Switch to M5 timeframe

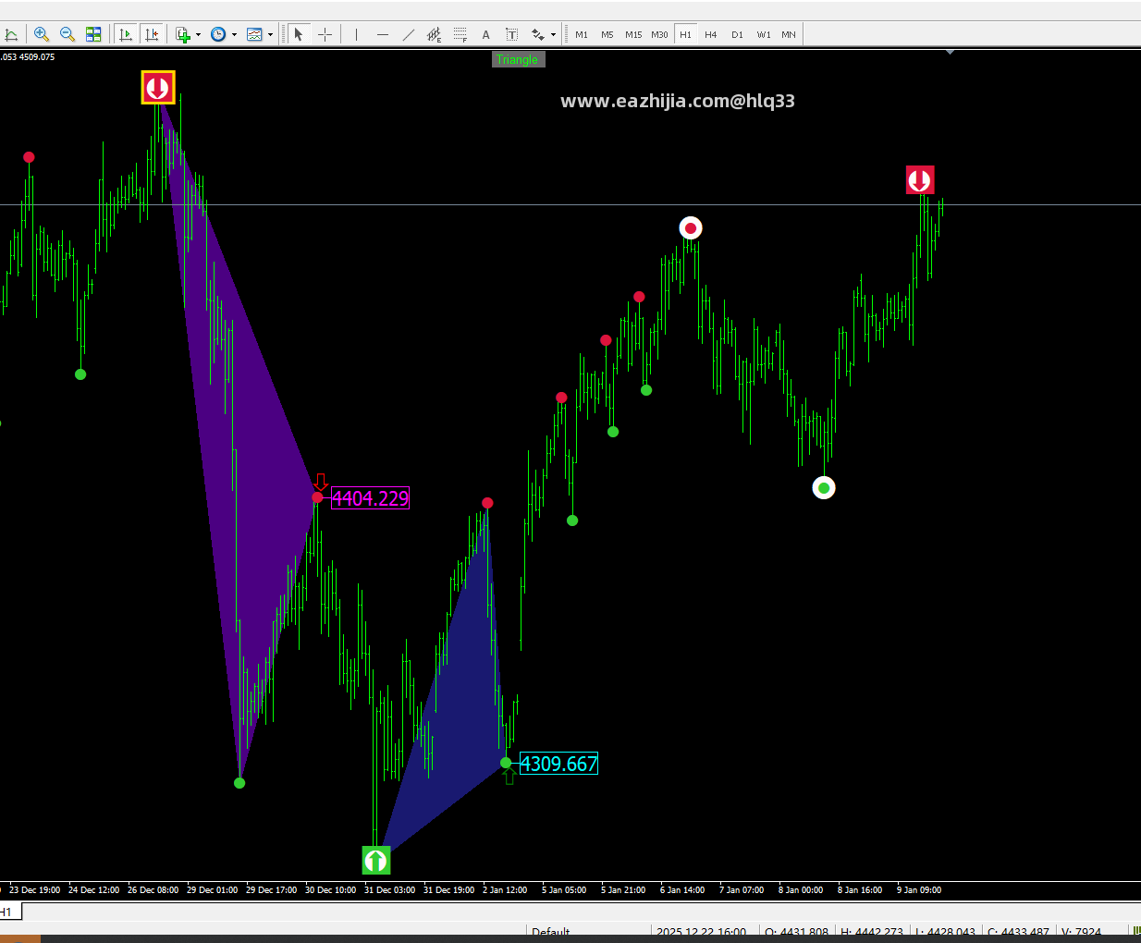pyautogui.click(x=607, y=34)
